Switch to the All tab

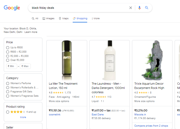[x=35, y=18]
